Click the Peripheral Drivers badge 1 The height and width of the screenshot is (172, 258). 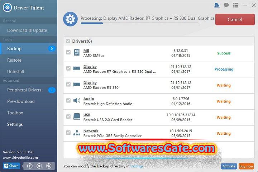click(x=52, y=90)
